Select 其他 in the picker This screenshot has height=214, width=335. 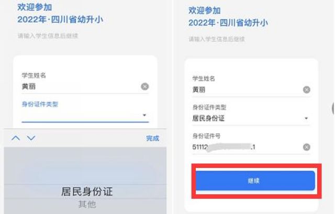(x=87, y=205)
